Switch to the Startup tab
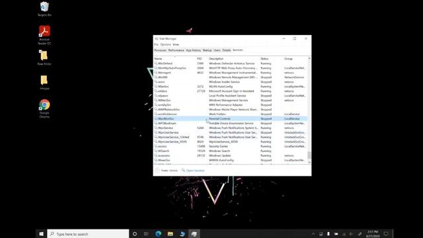The image size is (423, 238). click(207, 50)
